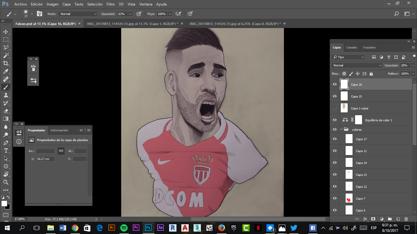
Task: Select the Crop tool
Action: coord(5,63)
